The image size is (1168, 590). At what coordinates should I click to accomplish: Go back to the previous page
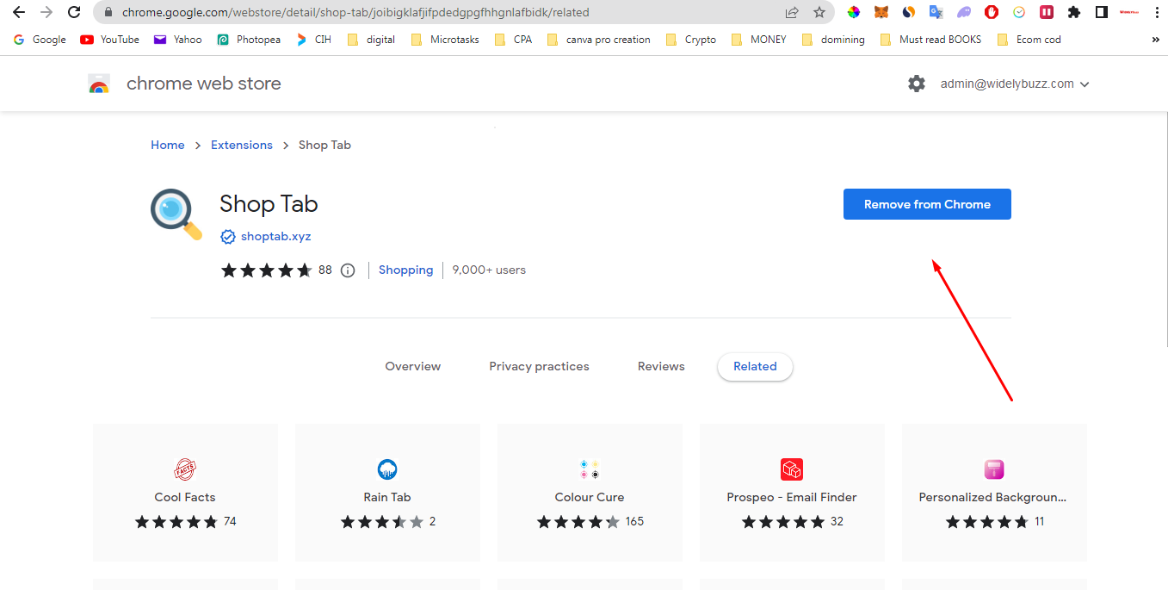(x=18, y=12)
